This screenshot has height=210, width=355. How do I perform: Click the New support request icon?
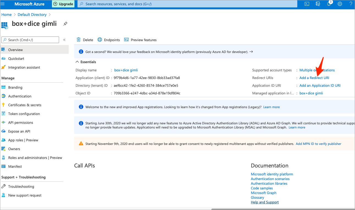point(4,195)
